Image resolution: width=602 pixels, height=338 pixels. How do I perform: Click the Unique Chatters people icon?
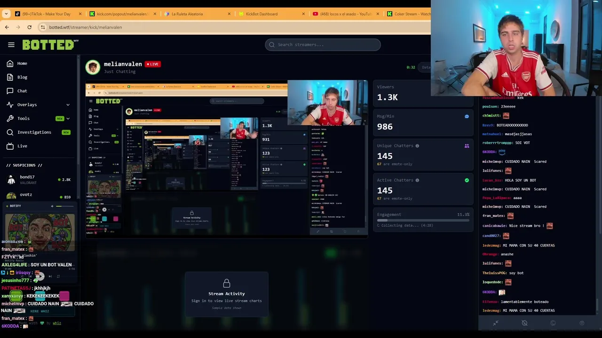coord(467,146)
